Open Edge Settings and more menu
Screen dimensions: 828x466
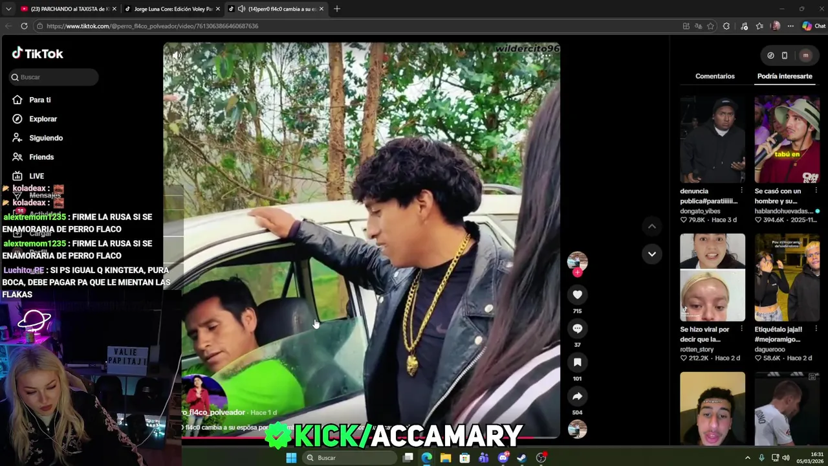(790, 26)
